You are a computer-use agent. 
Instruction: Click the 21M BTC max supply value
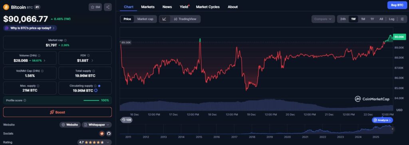30,91
